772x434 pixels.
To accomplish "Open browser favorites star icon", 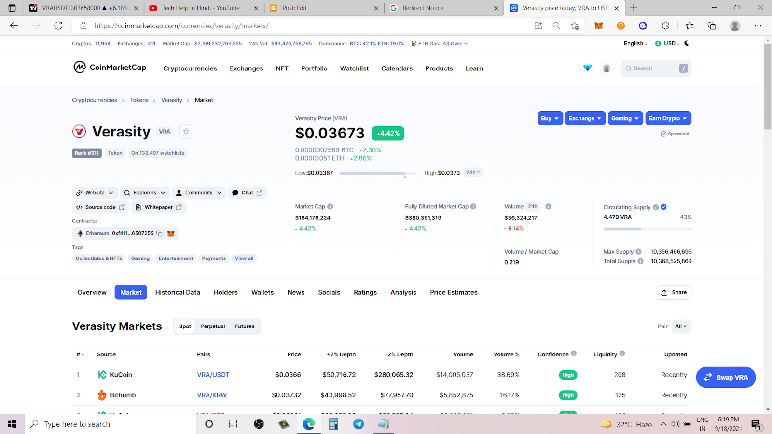I will [x=689, y=26].
